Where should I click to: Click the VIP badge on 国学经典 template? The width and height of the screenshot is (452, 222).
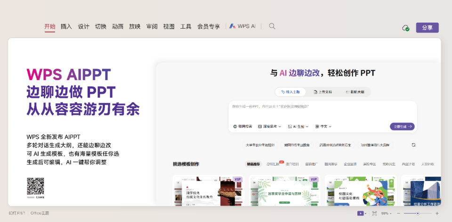click(237, 179)
